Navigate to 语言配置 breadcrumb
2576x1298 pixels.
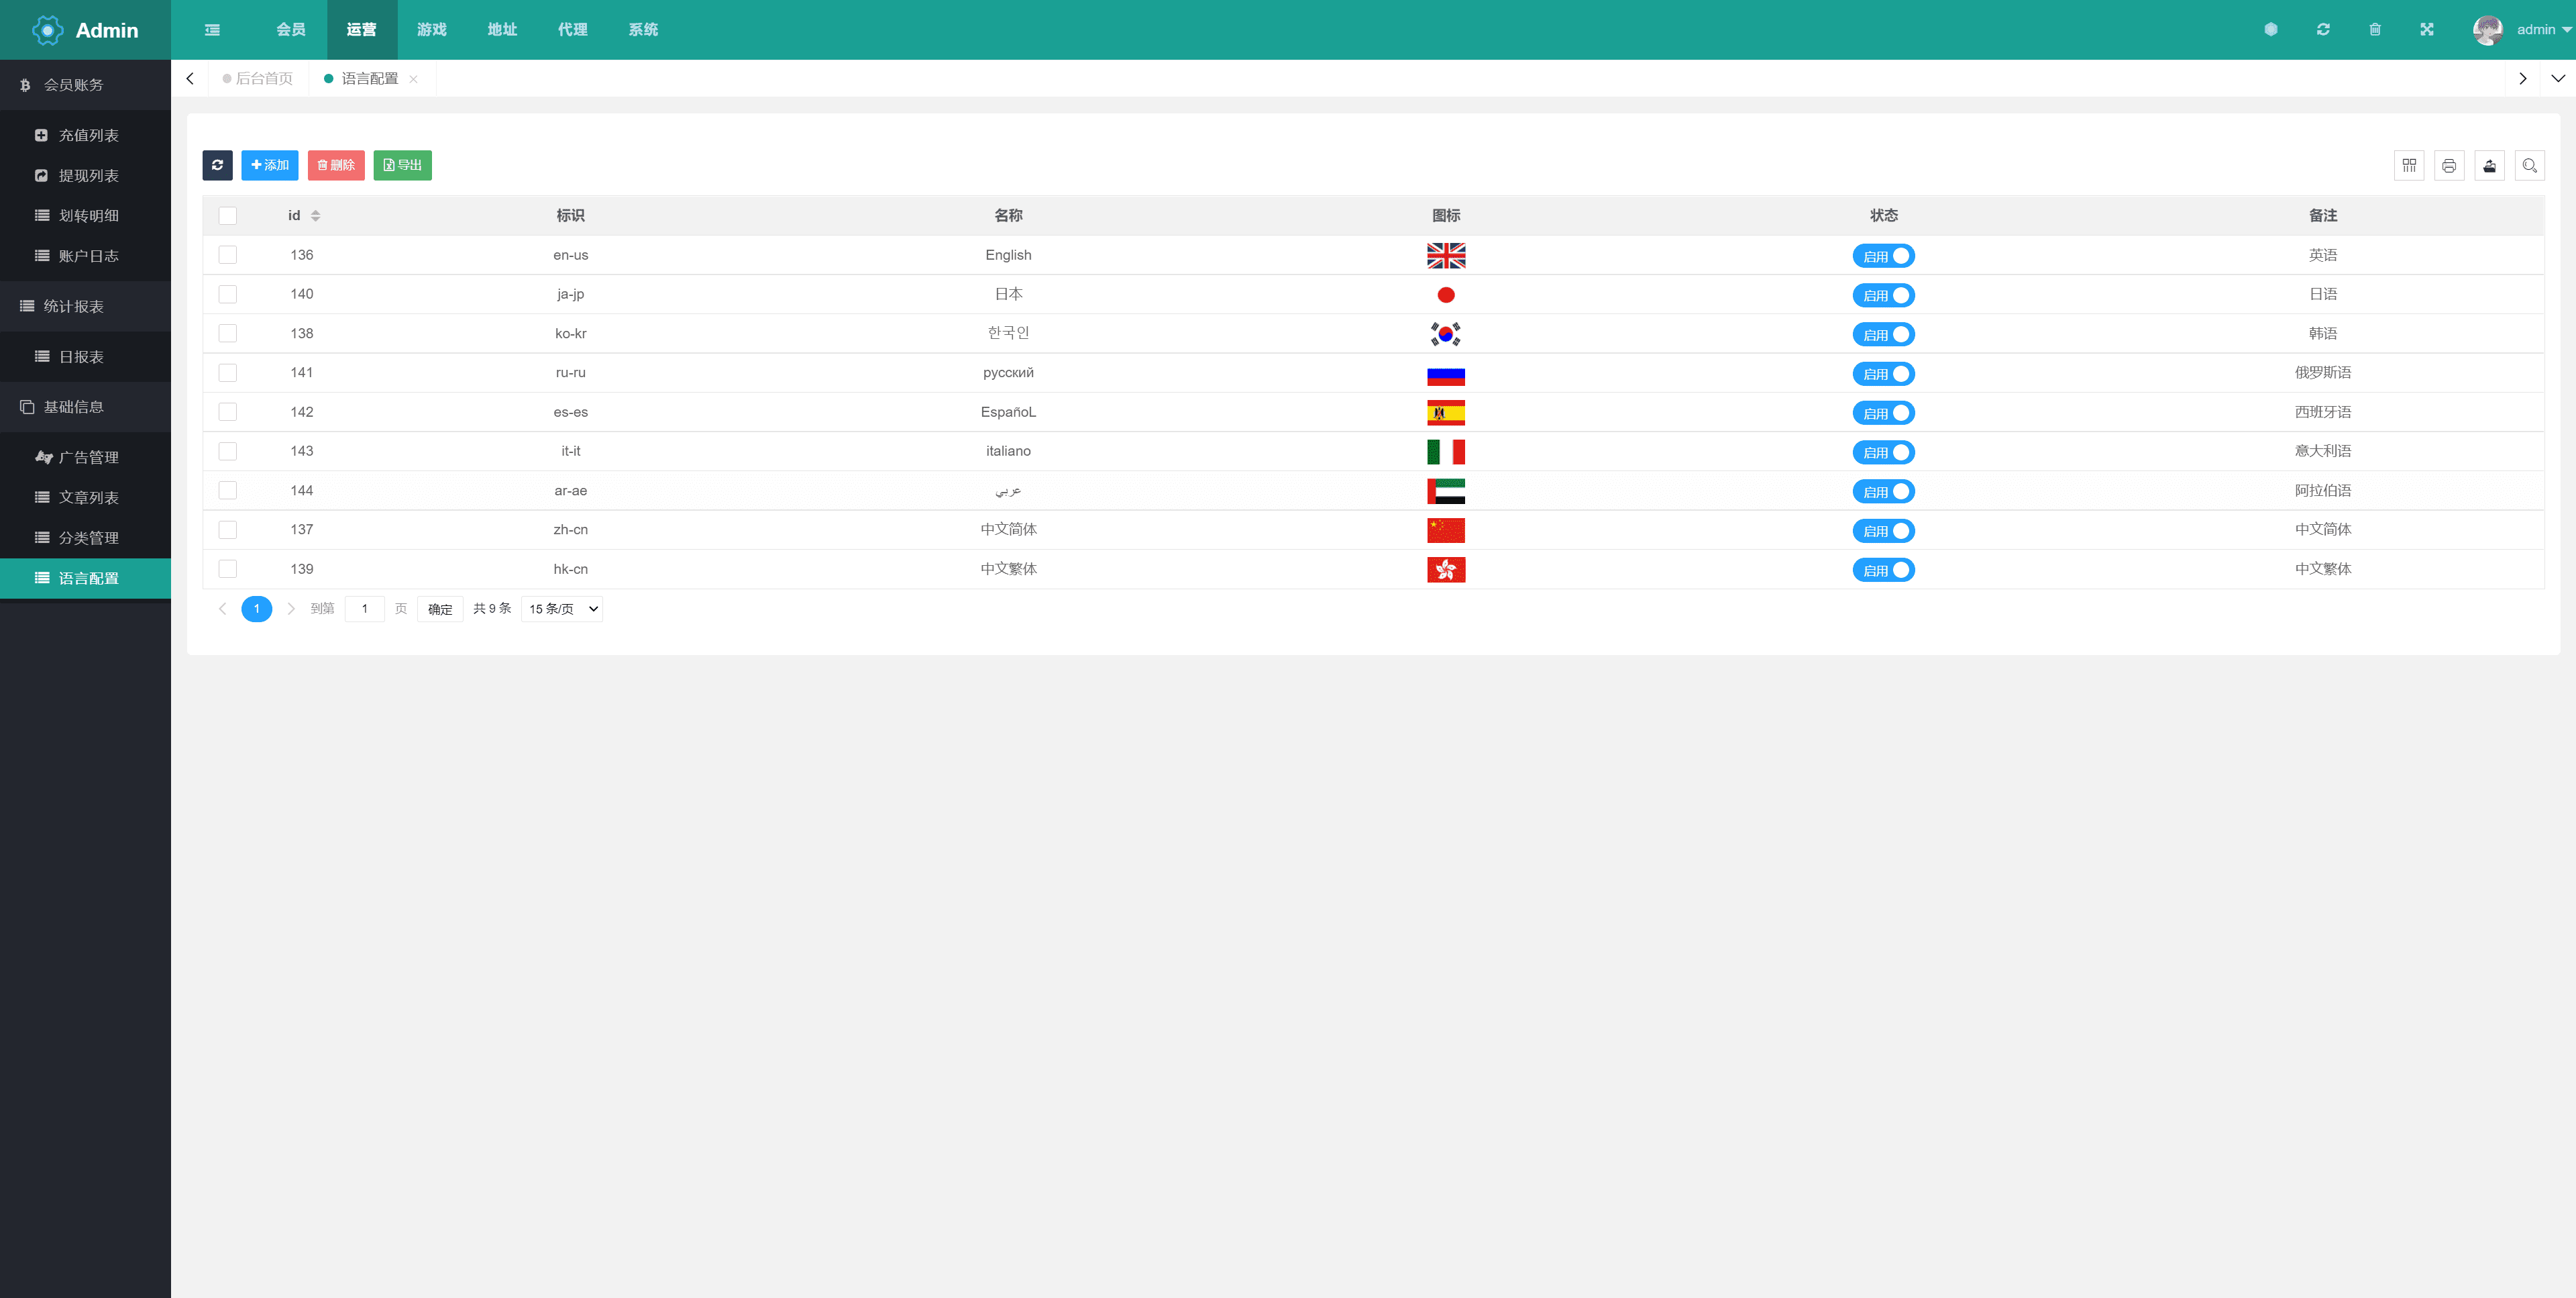point(368,78)
